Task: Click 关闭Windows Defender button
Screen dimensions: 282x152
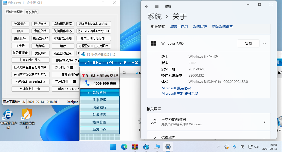Action: (30, 82)
